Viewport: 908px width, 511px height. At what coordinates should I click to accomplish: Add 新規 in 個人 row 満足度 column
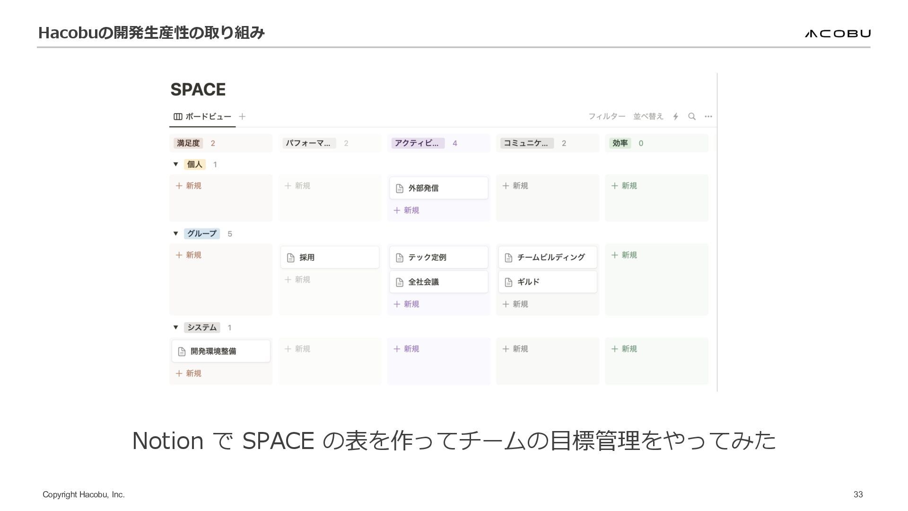coord(189,186)
